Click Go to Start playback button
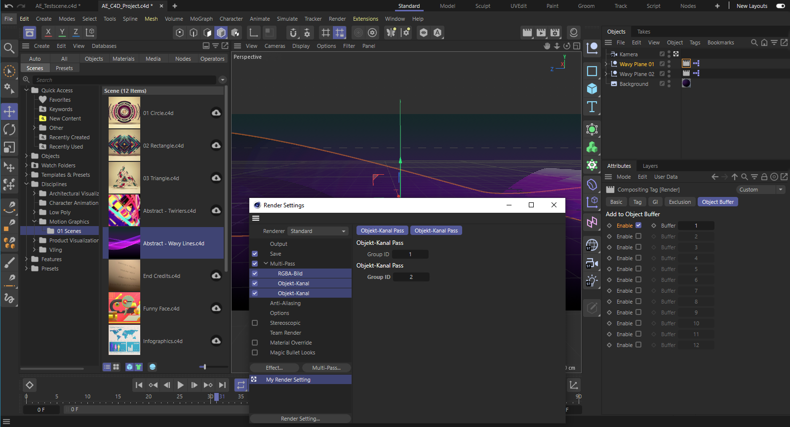 point(139,385)
